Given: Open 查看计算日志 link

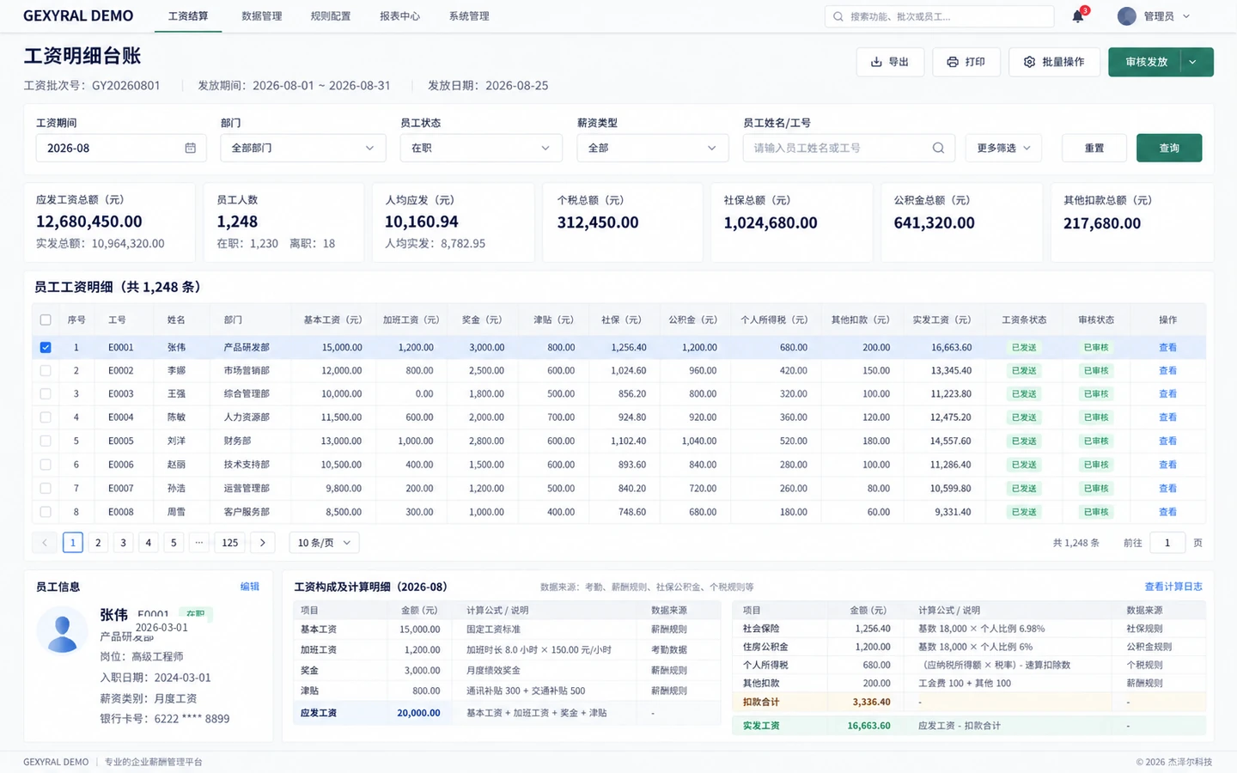Looking at the screenshot, I should pos(1173,587).
